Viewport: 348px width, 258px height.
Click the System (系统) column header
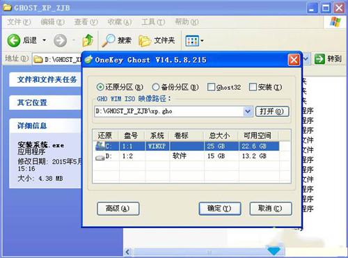coord(157,136)
